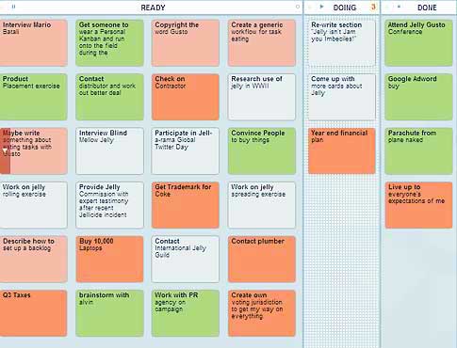Image resolution: width=457 pixels, height=348 pixels.
Task: Select the Parachute from plane naked card
Action: [418, 150]
